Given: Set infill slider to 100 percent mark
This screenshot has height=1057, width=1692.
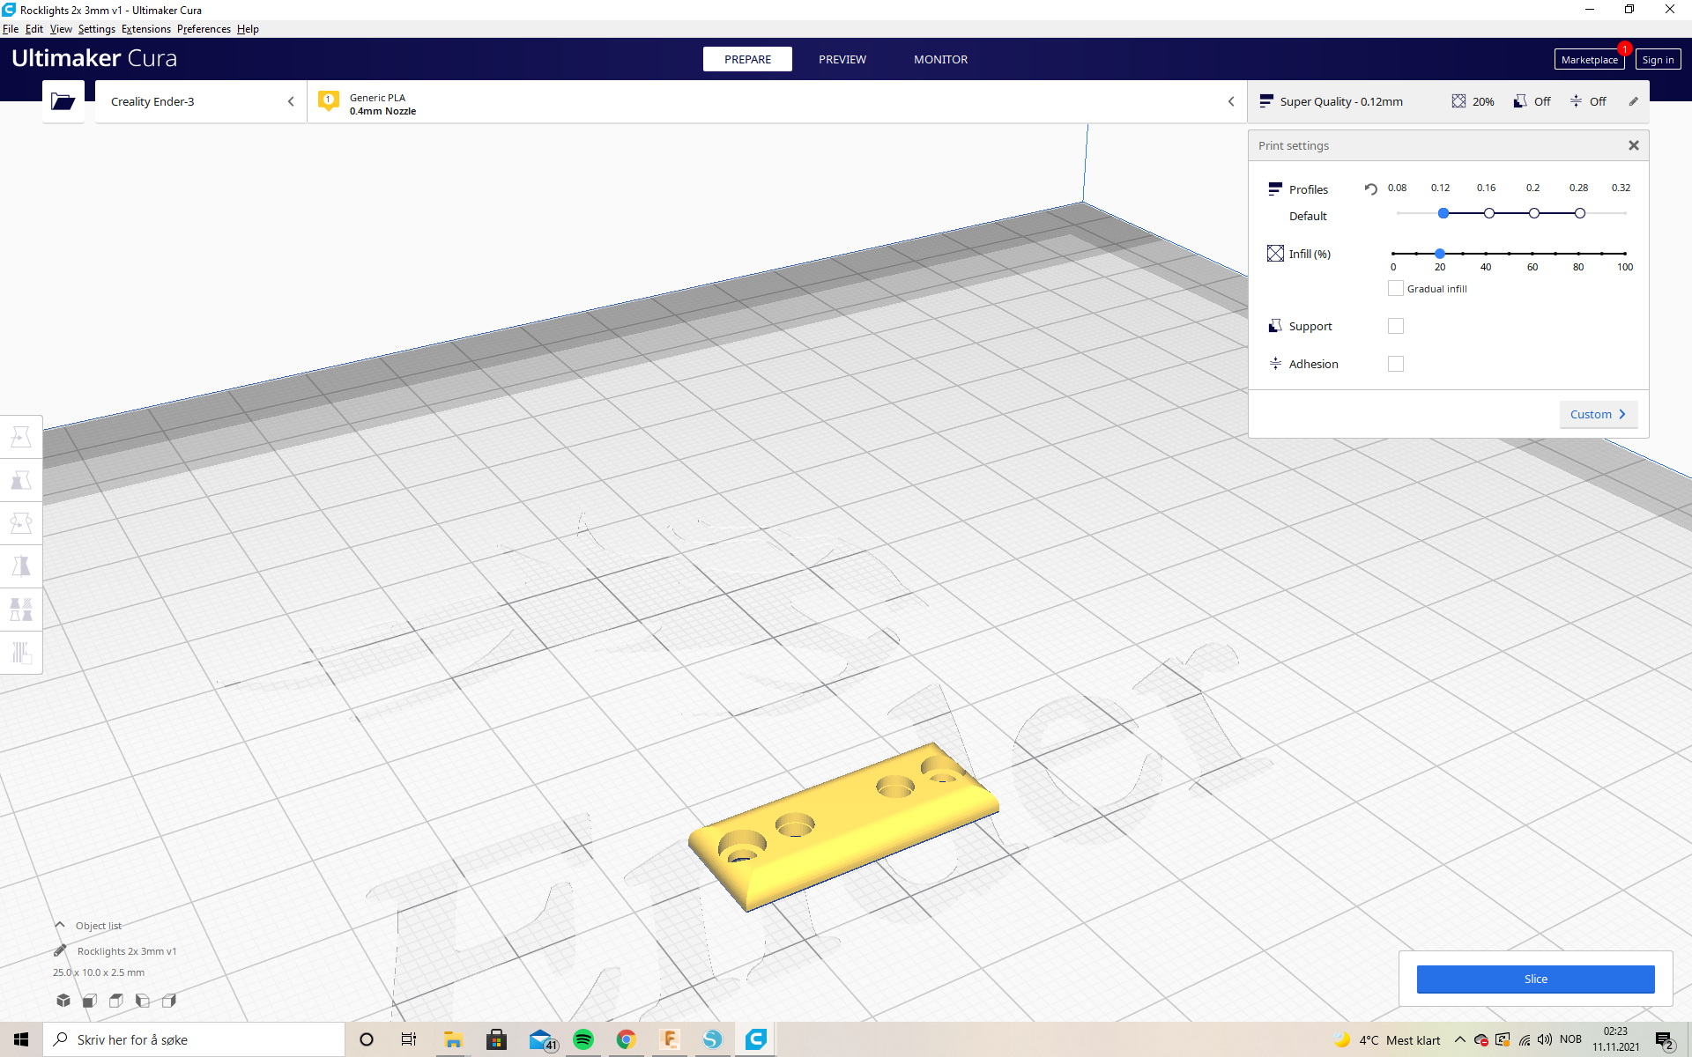Looking at the screenshot, I should 1625,254.
